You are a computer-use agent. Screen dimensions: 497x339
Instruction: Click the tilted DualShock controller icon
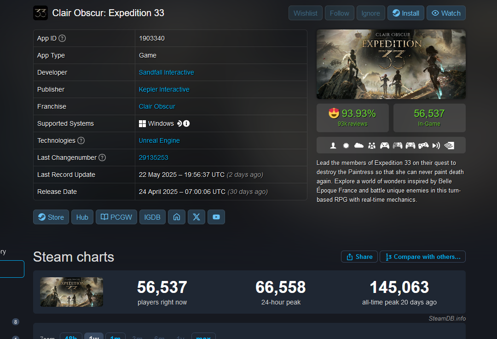click(423, 146)
